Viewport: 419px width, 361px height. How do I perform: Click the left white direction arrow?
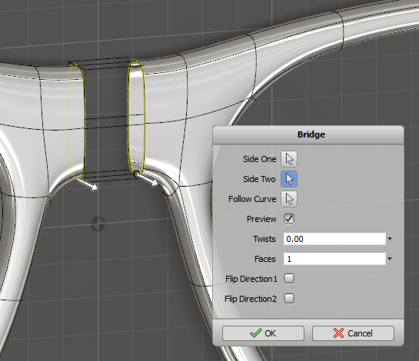click(x=87, y=184)
